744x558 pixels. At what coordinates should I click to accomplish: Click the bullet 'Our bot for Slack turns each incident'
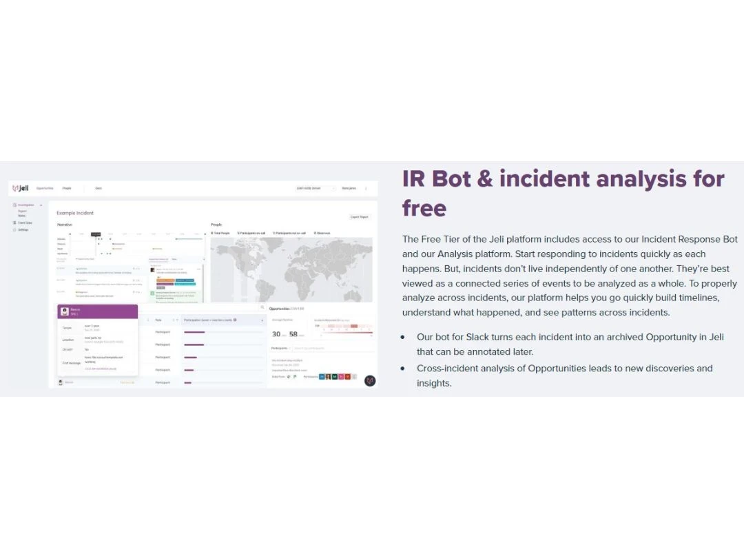(570, 344)
